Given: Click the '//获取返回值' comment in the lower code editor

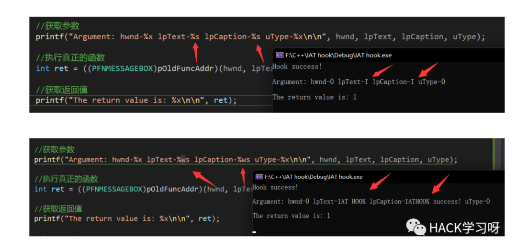Looking at the screenshot, I should coord(58,208).
